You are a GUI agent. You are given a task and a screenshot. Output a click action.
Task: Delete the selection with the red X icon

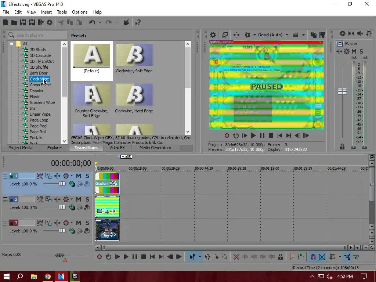[236, 257]
